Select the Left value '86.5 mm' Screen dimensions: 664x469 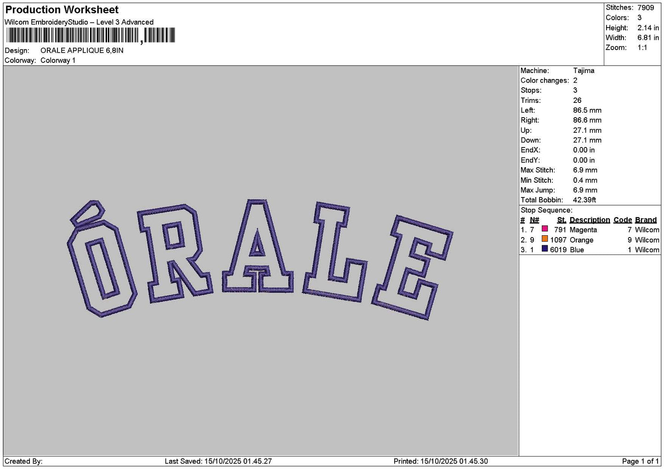[587, 111]
